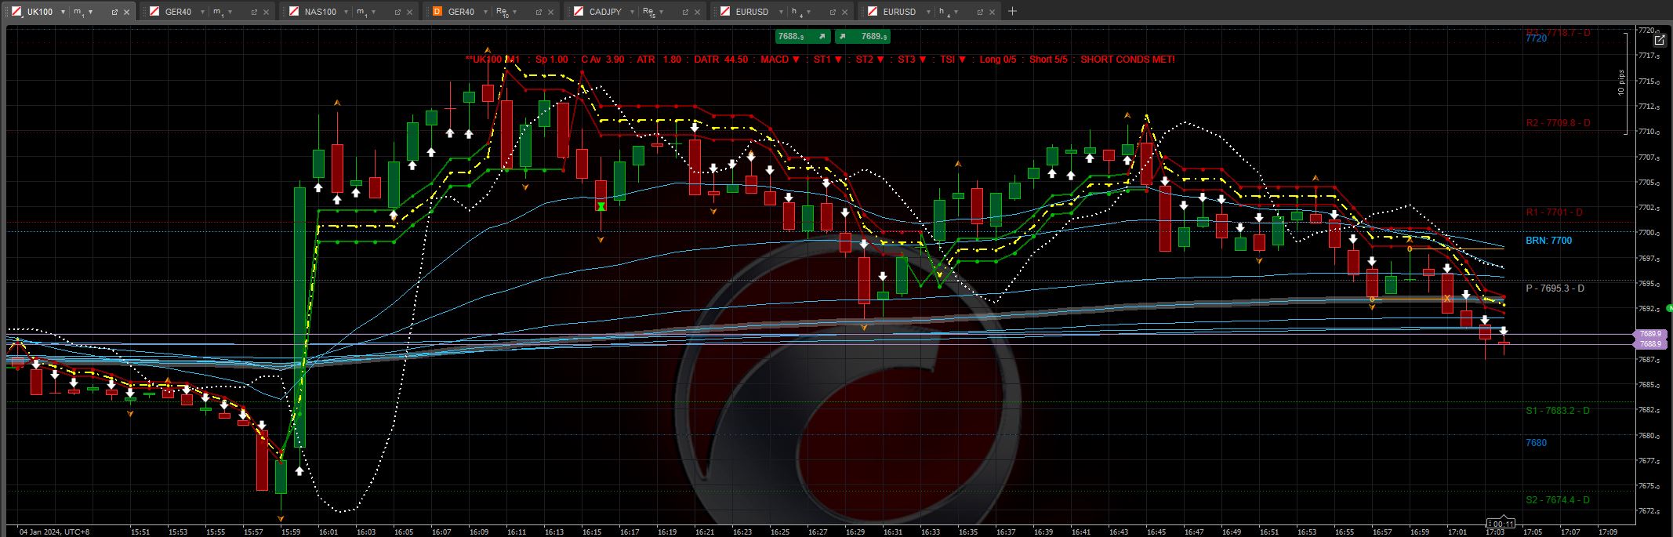
Task: Click the NAS100 tab's red symbol icon
Action: point(293,12)
